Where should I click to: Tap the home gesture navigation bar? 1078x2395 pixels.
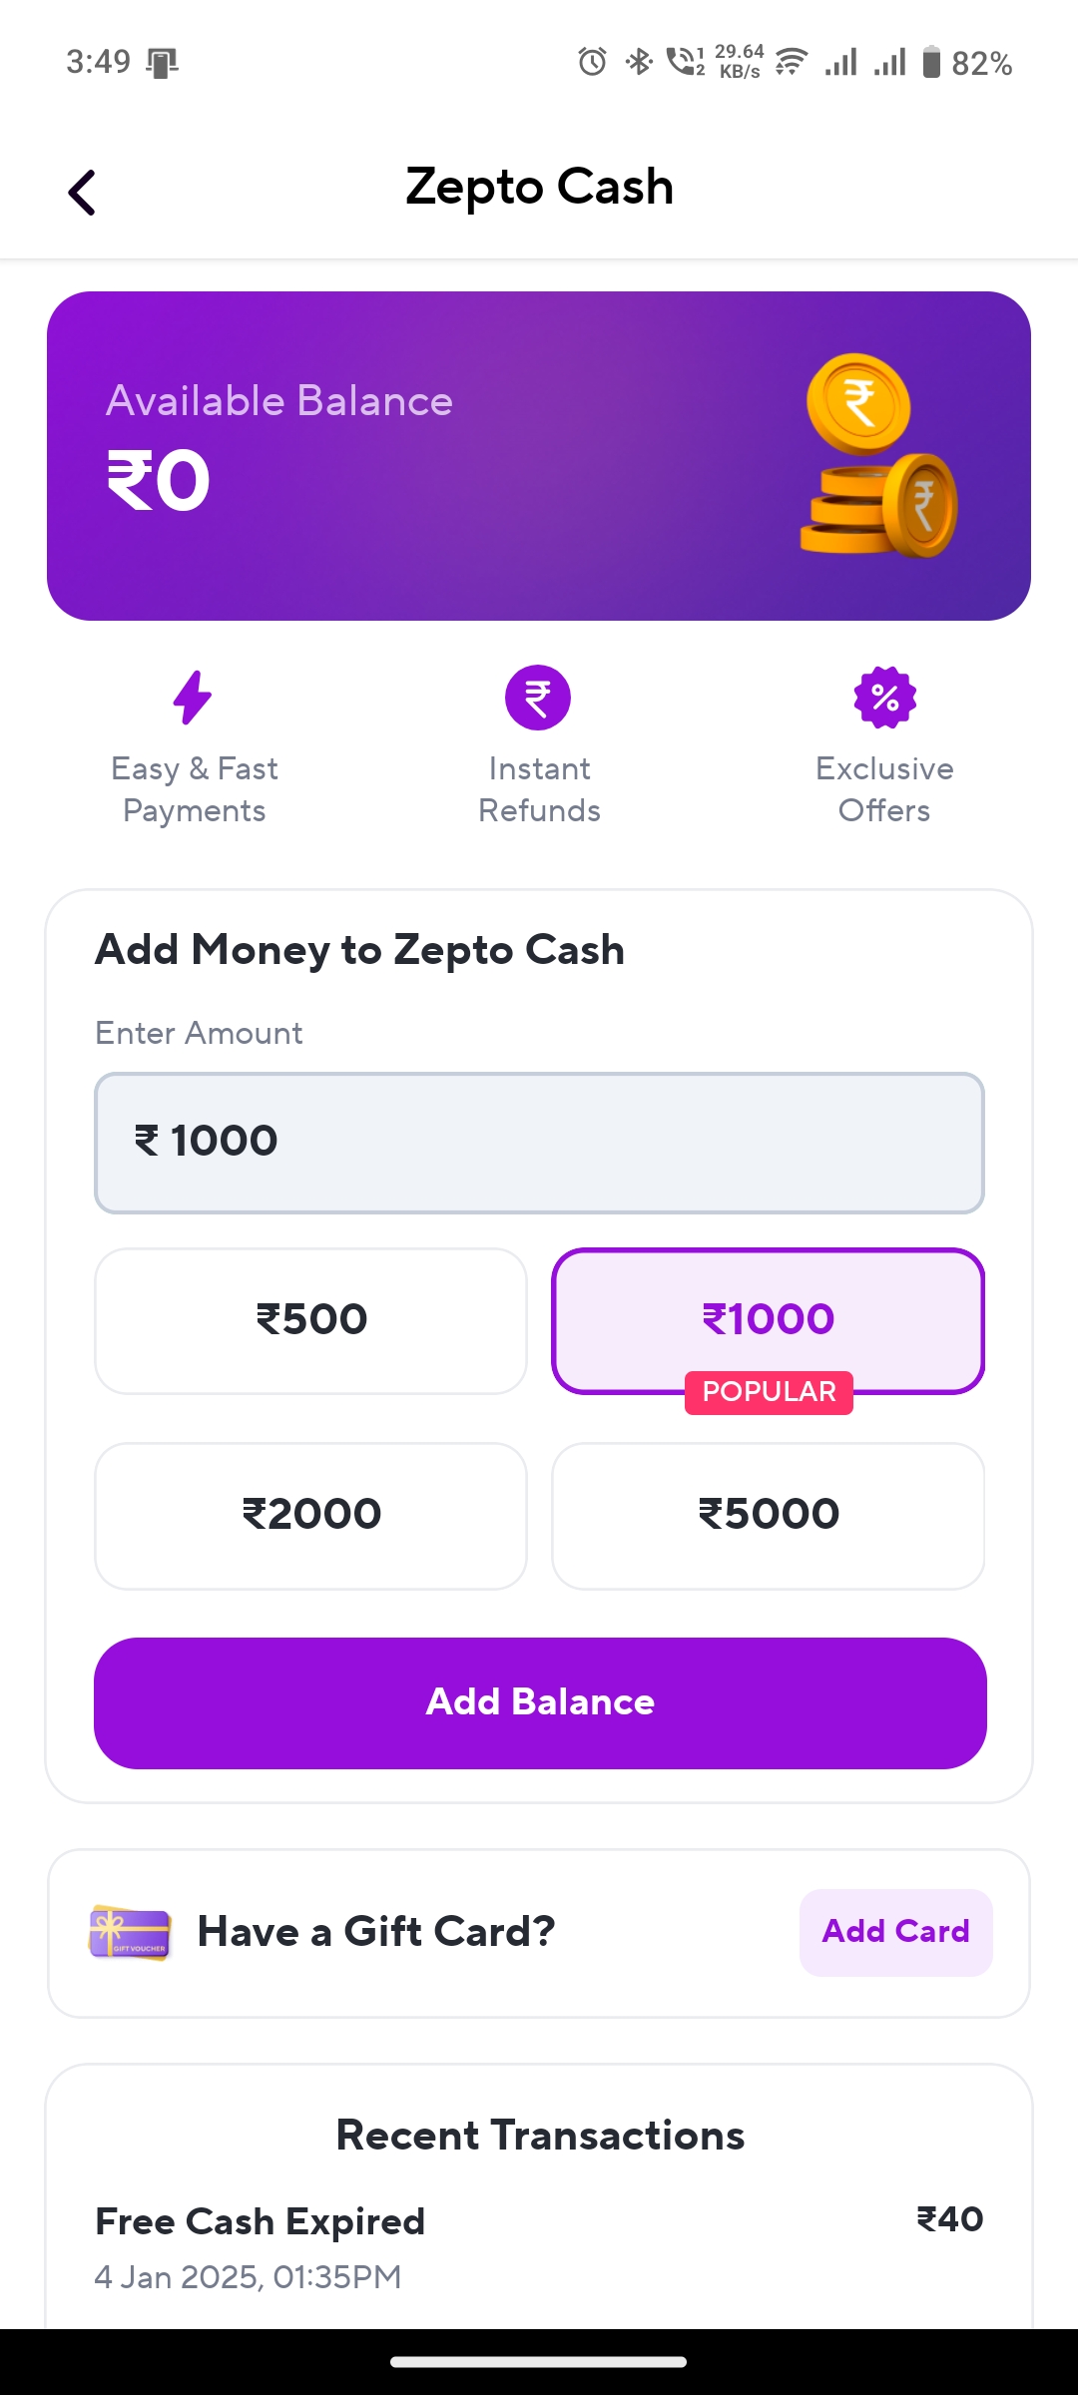(539, 2362)
